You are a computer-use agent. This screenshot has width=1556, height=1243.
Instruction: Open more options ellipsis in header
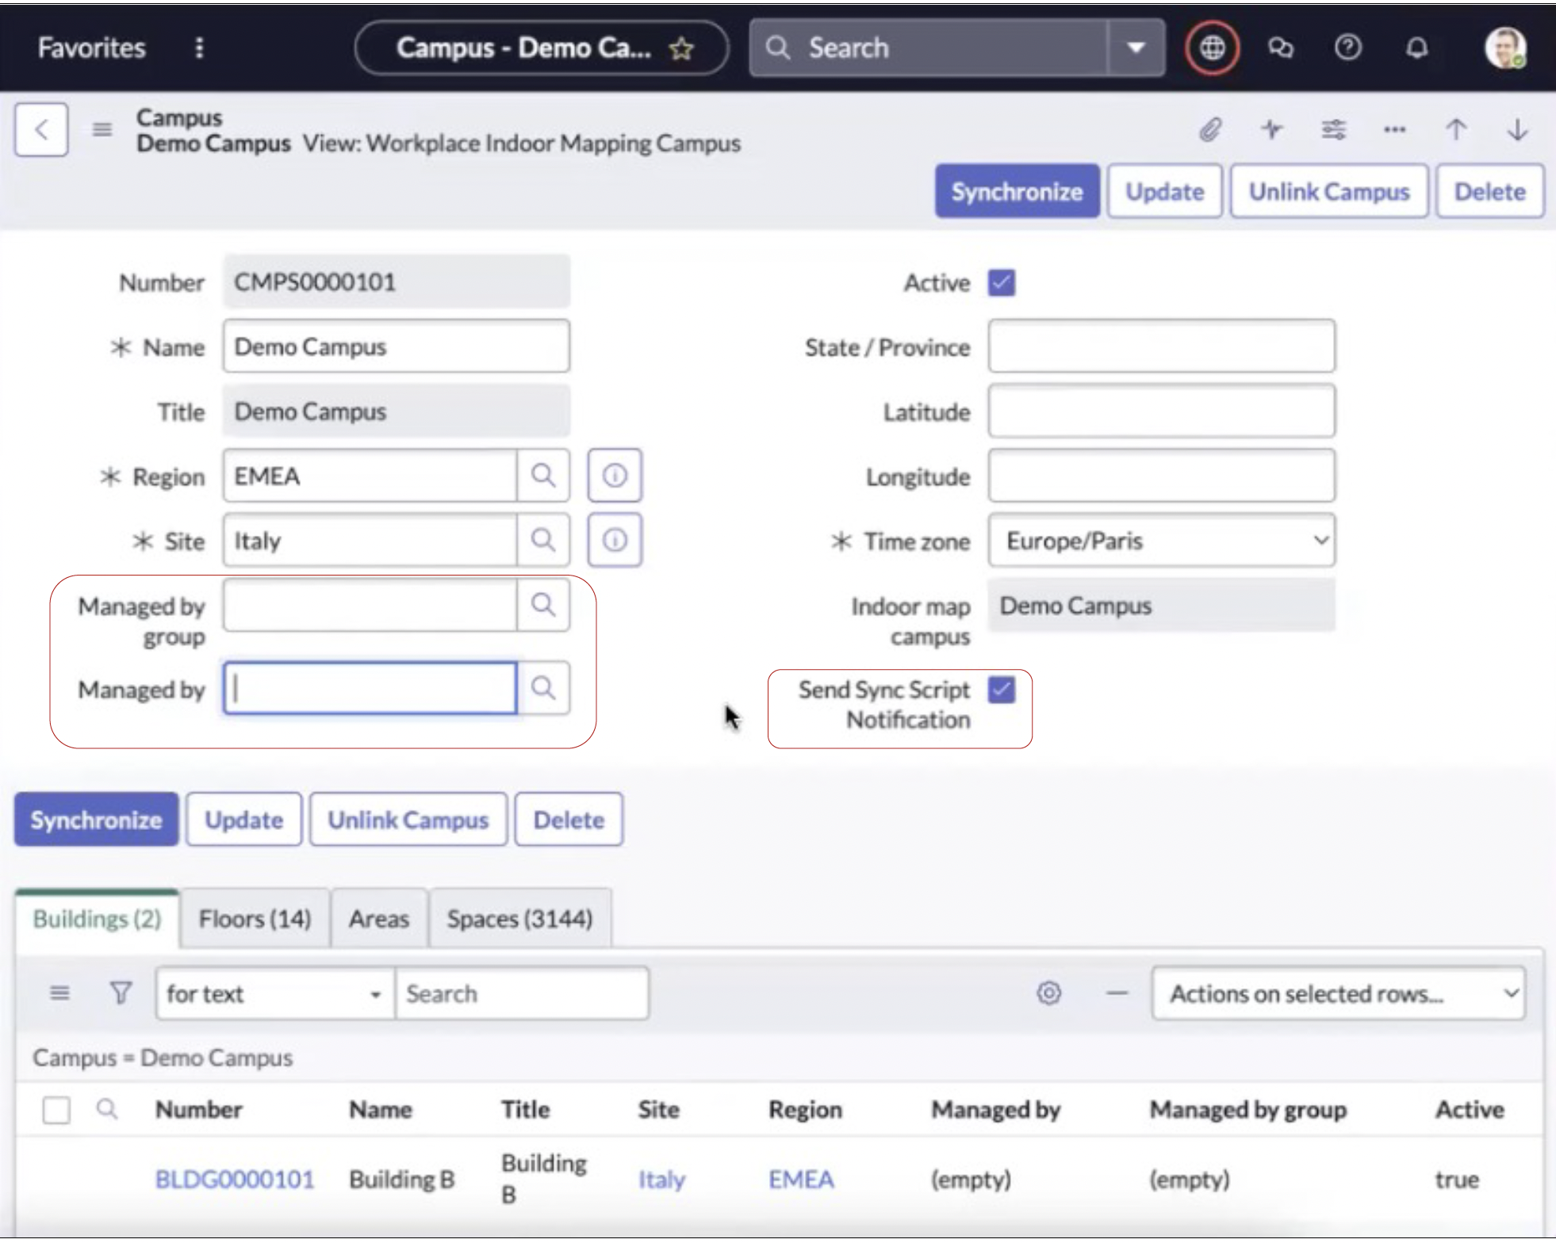1394,129
